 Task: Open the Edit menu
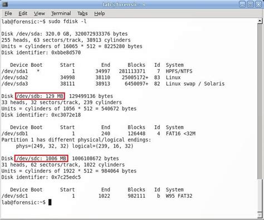(23, 13)
